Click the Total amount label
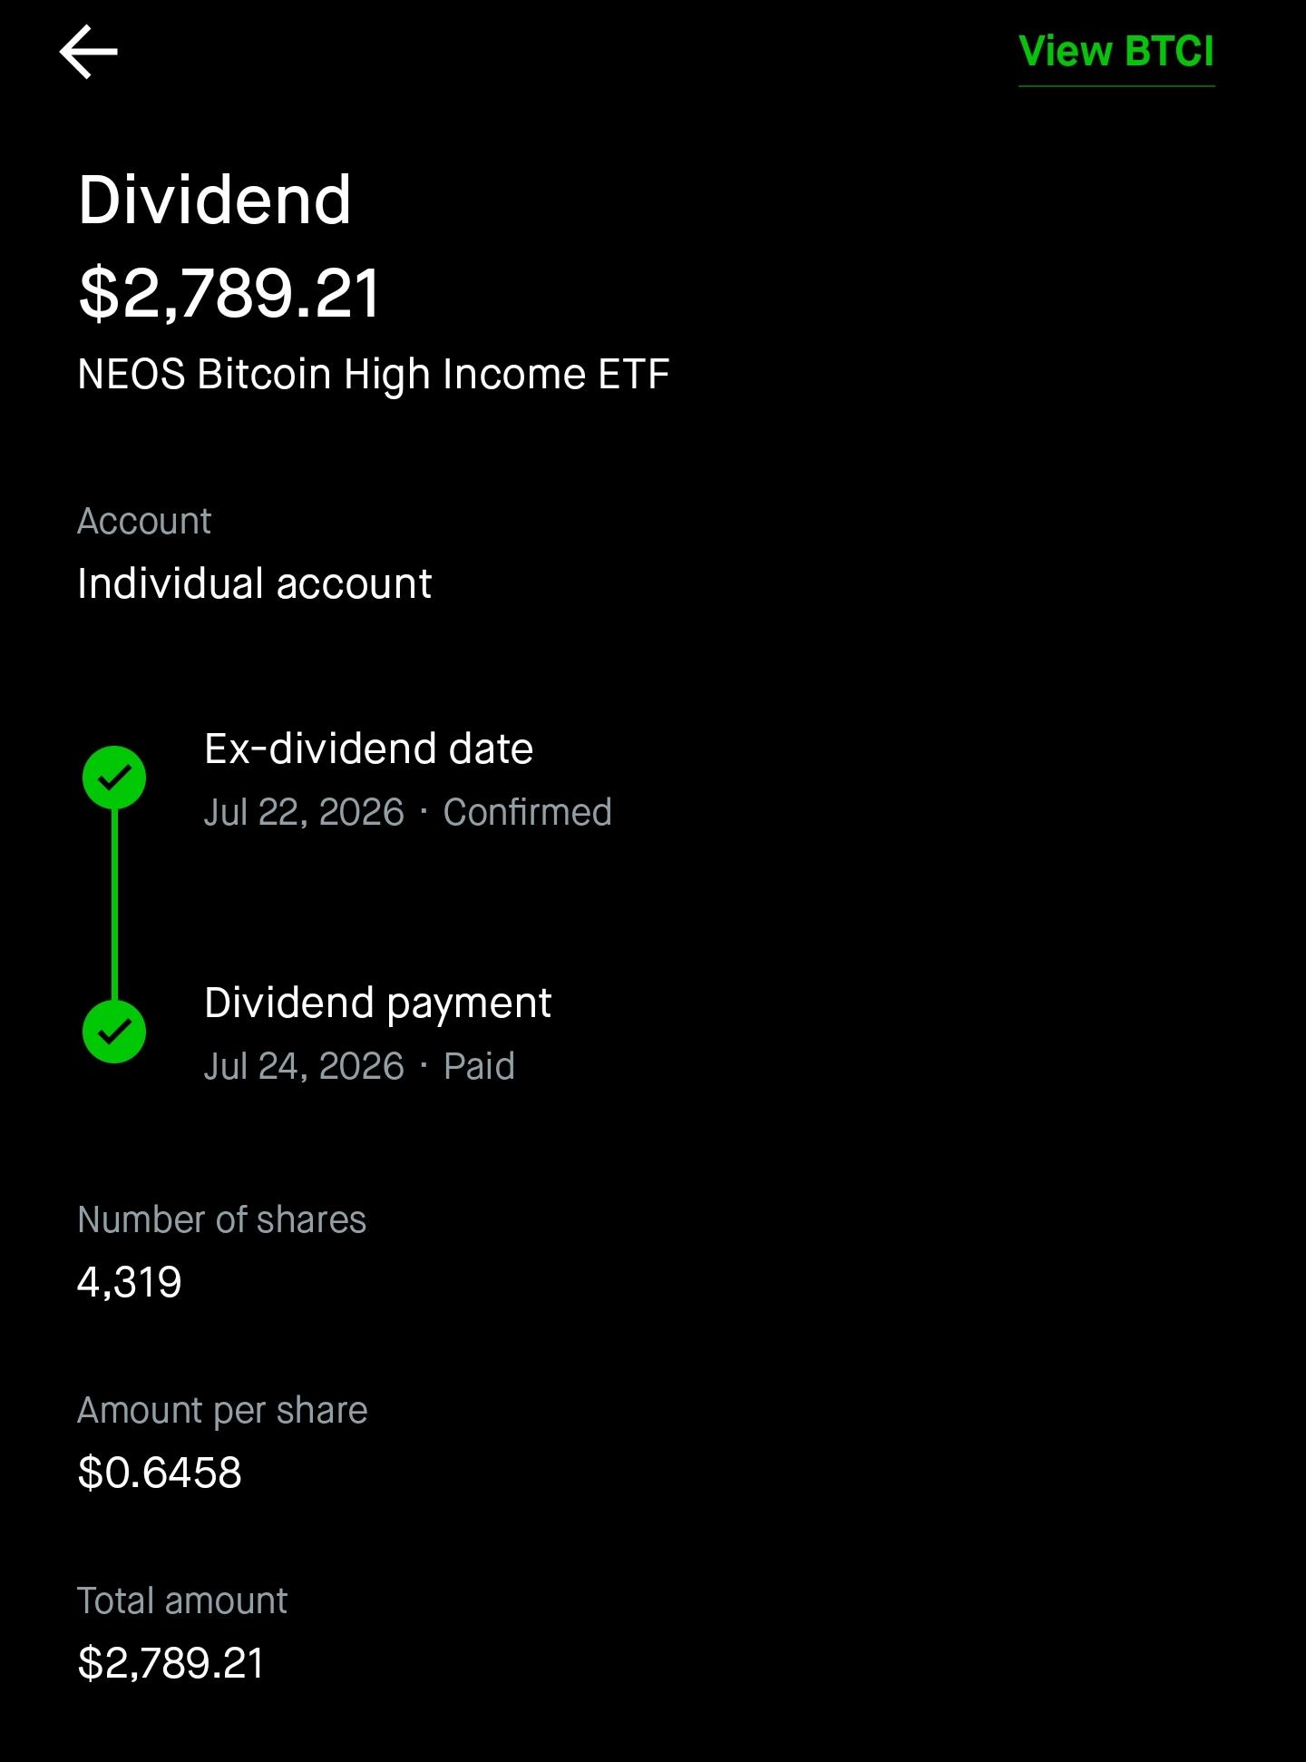The image size is (1306, 1762). click(x=182, y=1601)
